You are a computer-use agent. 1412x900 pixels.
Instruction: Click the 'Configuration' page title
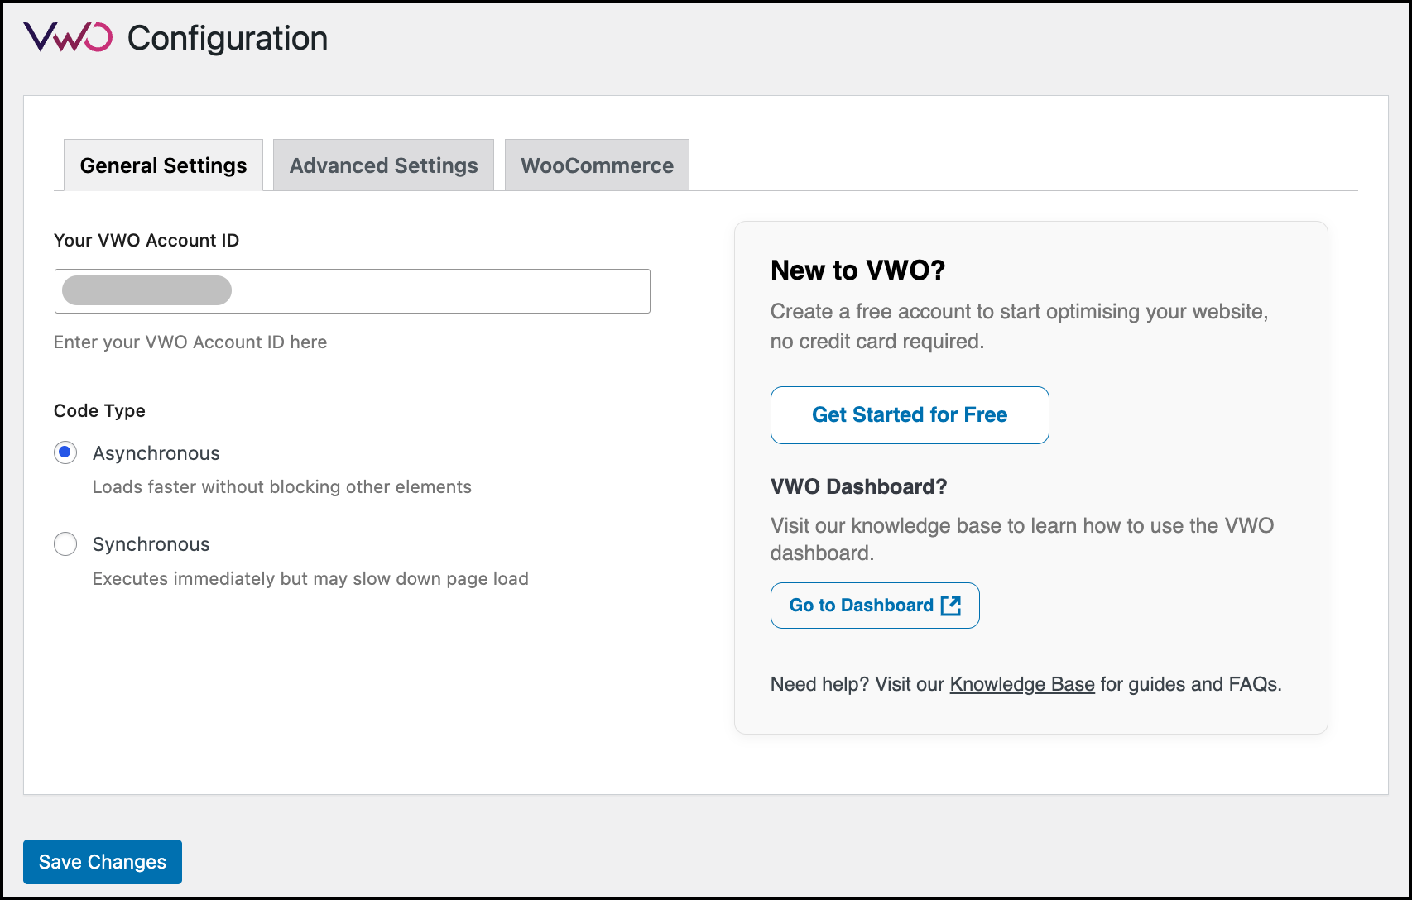[228, 38]
